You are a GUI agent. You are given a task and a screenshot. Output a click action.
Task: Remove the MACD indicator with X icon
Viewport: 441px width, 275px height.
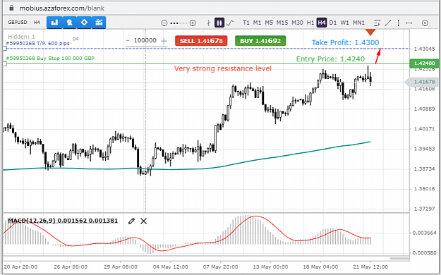coord(143,221)
